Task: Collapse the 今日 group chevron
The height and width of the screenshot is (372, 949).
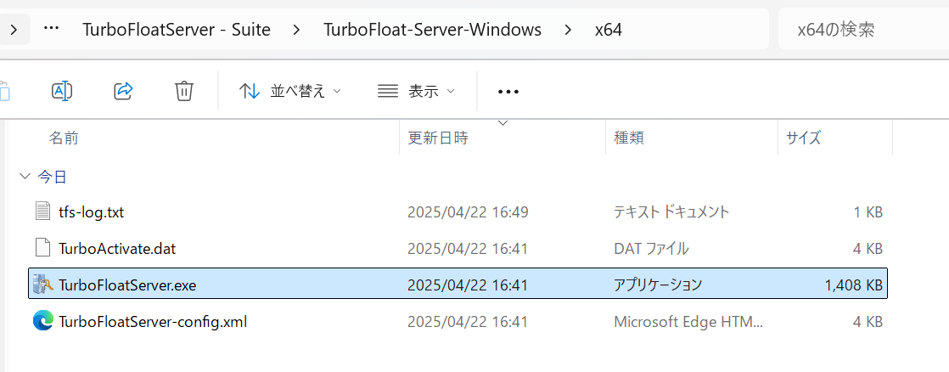Action: click(x=25, y=177)
